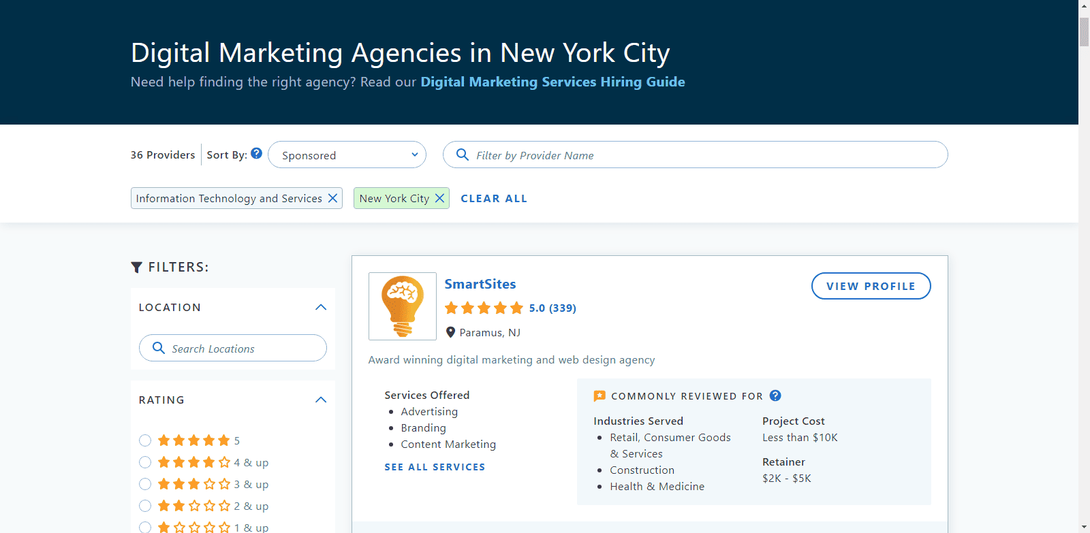
Task: Click the 5.0 (339) reviews rating link
Action: 552,308
